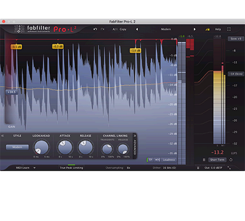The height and width of the screenshot is (221, 245).
Task: Click the Copy button in header
Action: tap(123, 29)
